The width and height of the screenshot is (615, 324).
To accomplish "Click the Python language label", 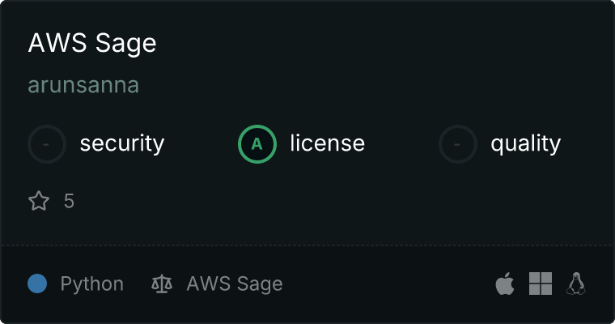I will click(92, 284).
